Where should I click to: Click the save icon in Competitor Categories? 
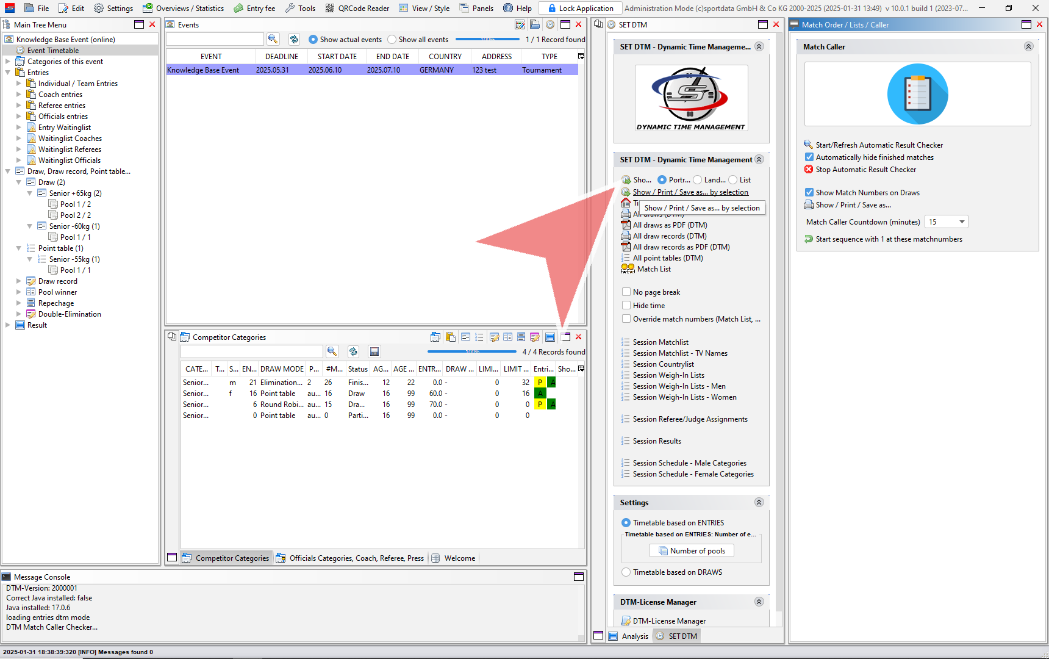click(x=374, y=351)
